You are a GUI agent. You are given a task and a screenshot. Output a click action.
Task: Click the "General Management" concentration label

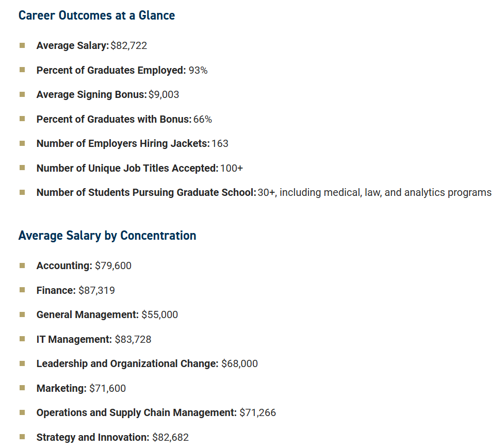tap(87, 314)
